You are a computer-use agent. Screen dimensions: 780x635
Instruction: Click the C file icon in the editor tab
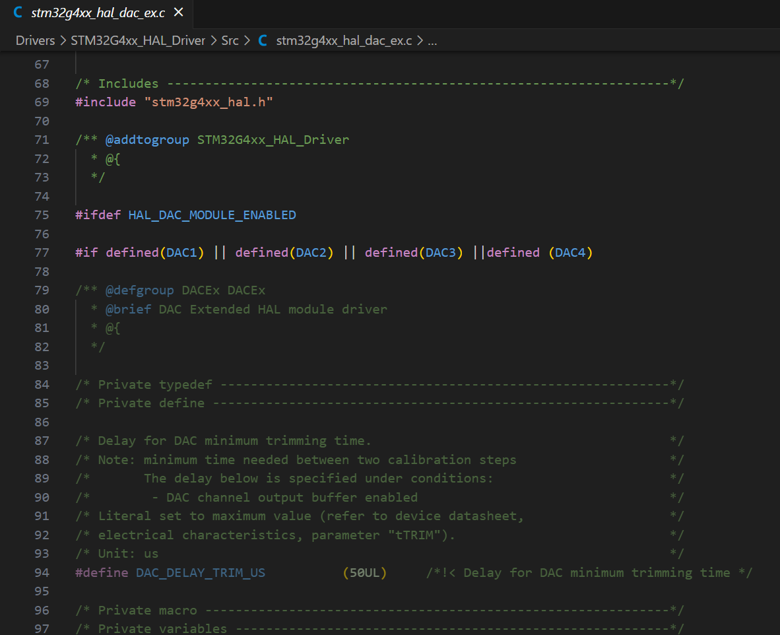pos(18,13)
